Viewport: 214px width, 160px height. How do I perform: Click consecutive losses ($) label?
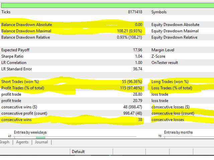(x=171, y=107)
